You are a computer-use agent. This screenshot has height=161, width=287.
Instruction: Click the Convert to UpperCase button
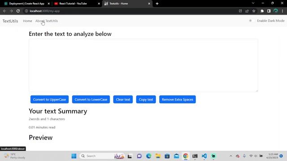(49, 99)
